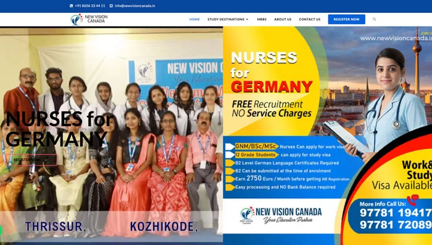The image size is (432, 245).
Task: Click the blue Register Now button
Action: [x=347, y=19]
